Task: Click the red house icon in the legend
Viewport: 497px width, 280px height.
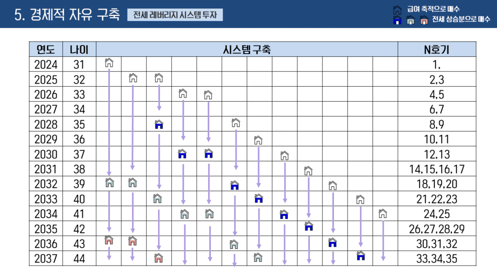Action: click(424, 20)
